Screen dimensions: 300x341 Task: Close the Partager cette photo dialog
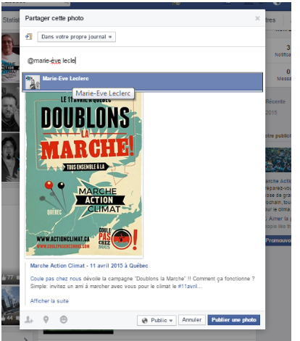click(257, 18)
